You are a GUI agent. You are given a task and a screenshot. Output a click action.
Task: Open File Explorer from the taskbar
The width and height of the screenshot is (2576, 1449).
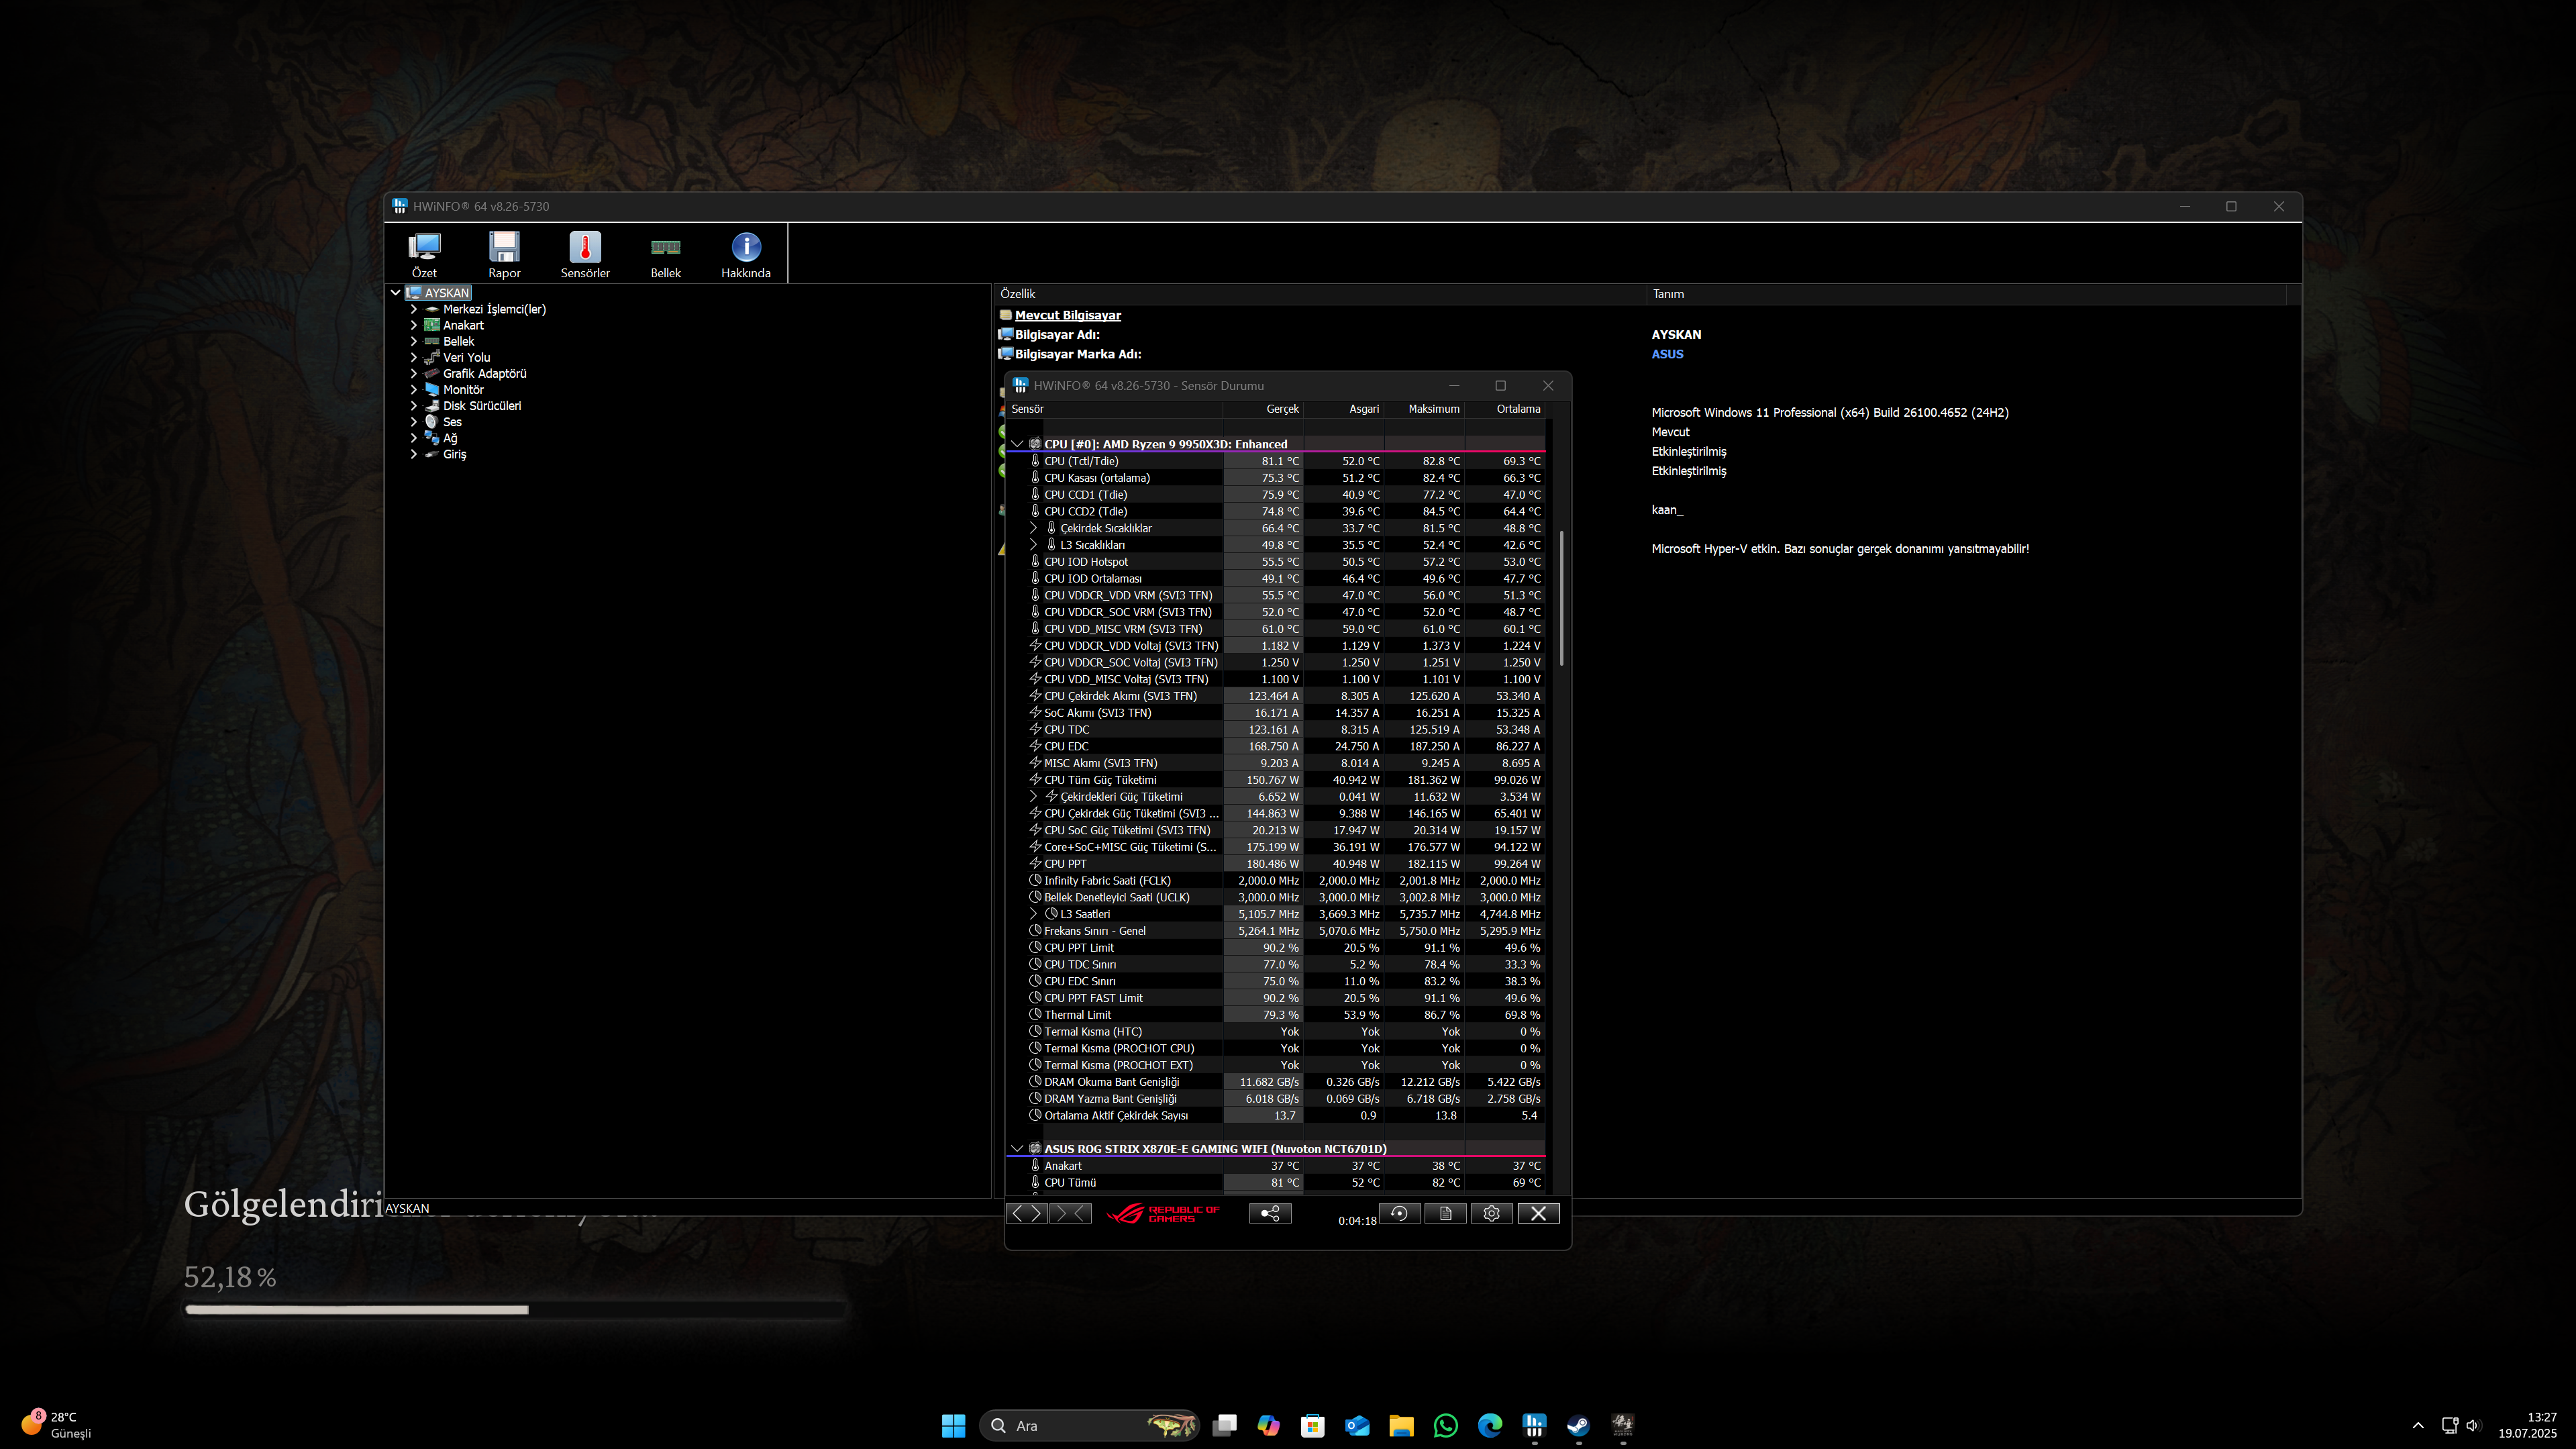click(1401, 1425)
